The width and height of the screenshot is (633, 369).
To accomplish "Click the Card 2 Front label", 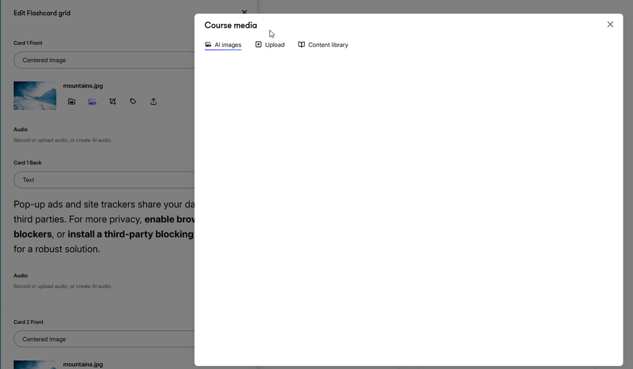I will point(29,322).
